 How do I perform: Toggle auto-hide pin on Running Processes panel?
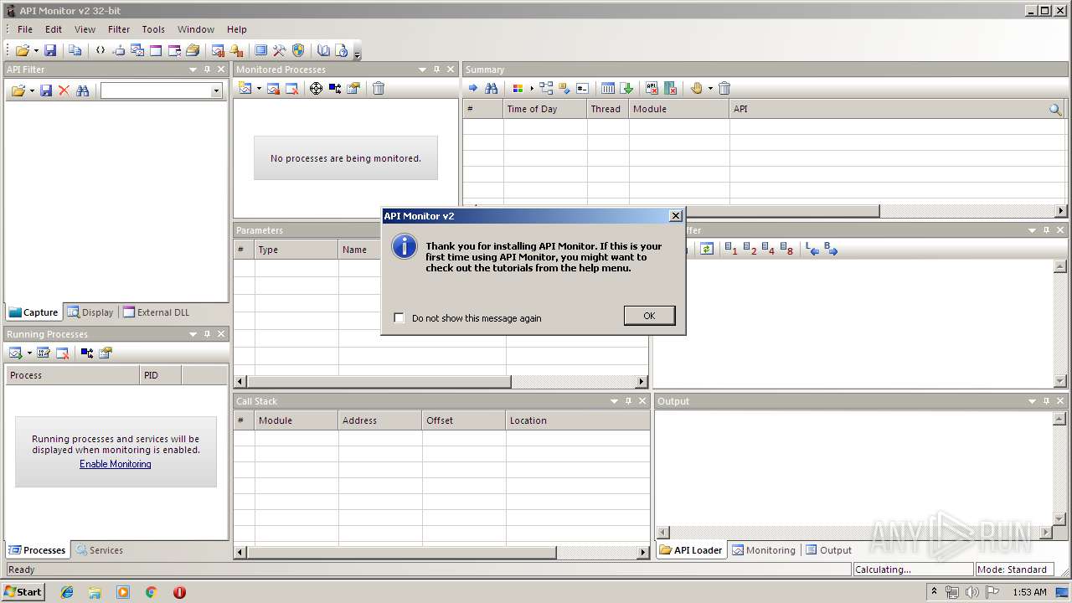(207, 334)
